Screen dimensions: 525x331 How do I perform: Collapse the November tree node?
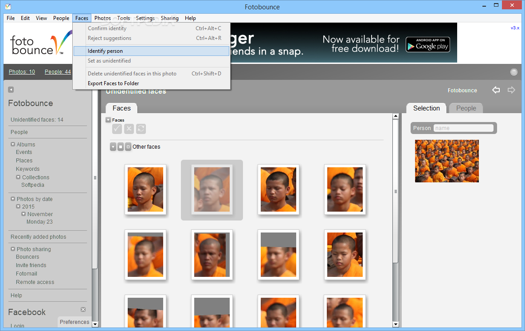pyautogui.click(x=24, y=214)
